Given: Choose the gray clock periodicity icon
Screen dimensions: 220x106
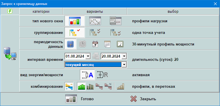Looking at the screenshot, I should [83, 44].
